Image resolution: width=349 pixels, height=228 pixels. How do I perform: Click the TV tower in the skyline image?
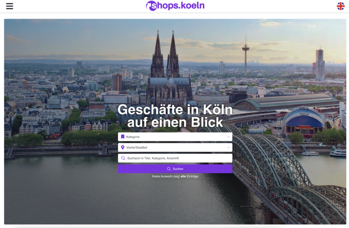(x=246, y=55)
